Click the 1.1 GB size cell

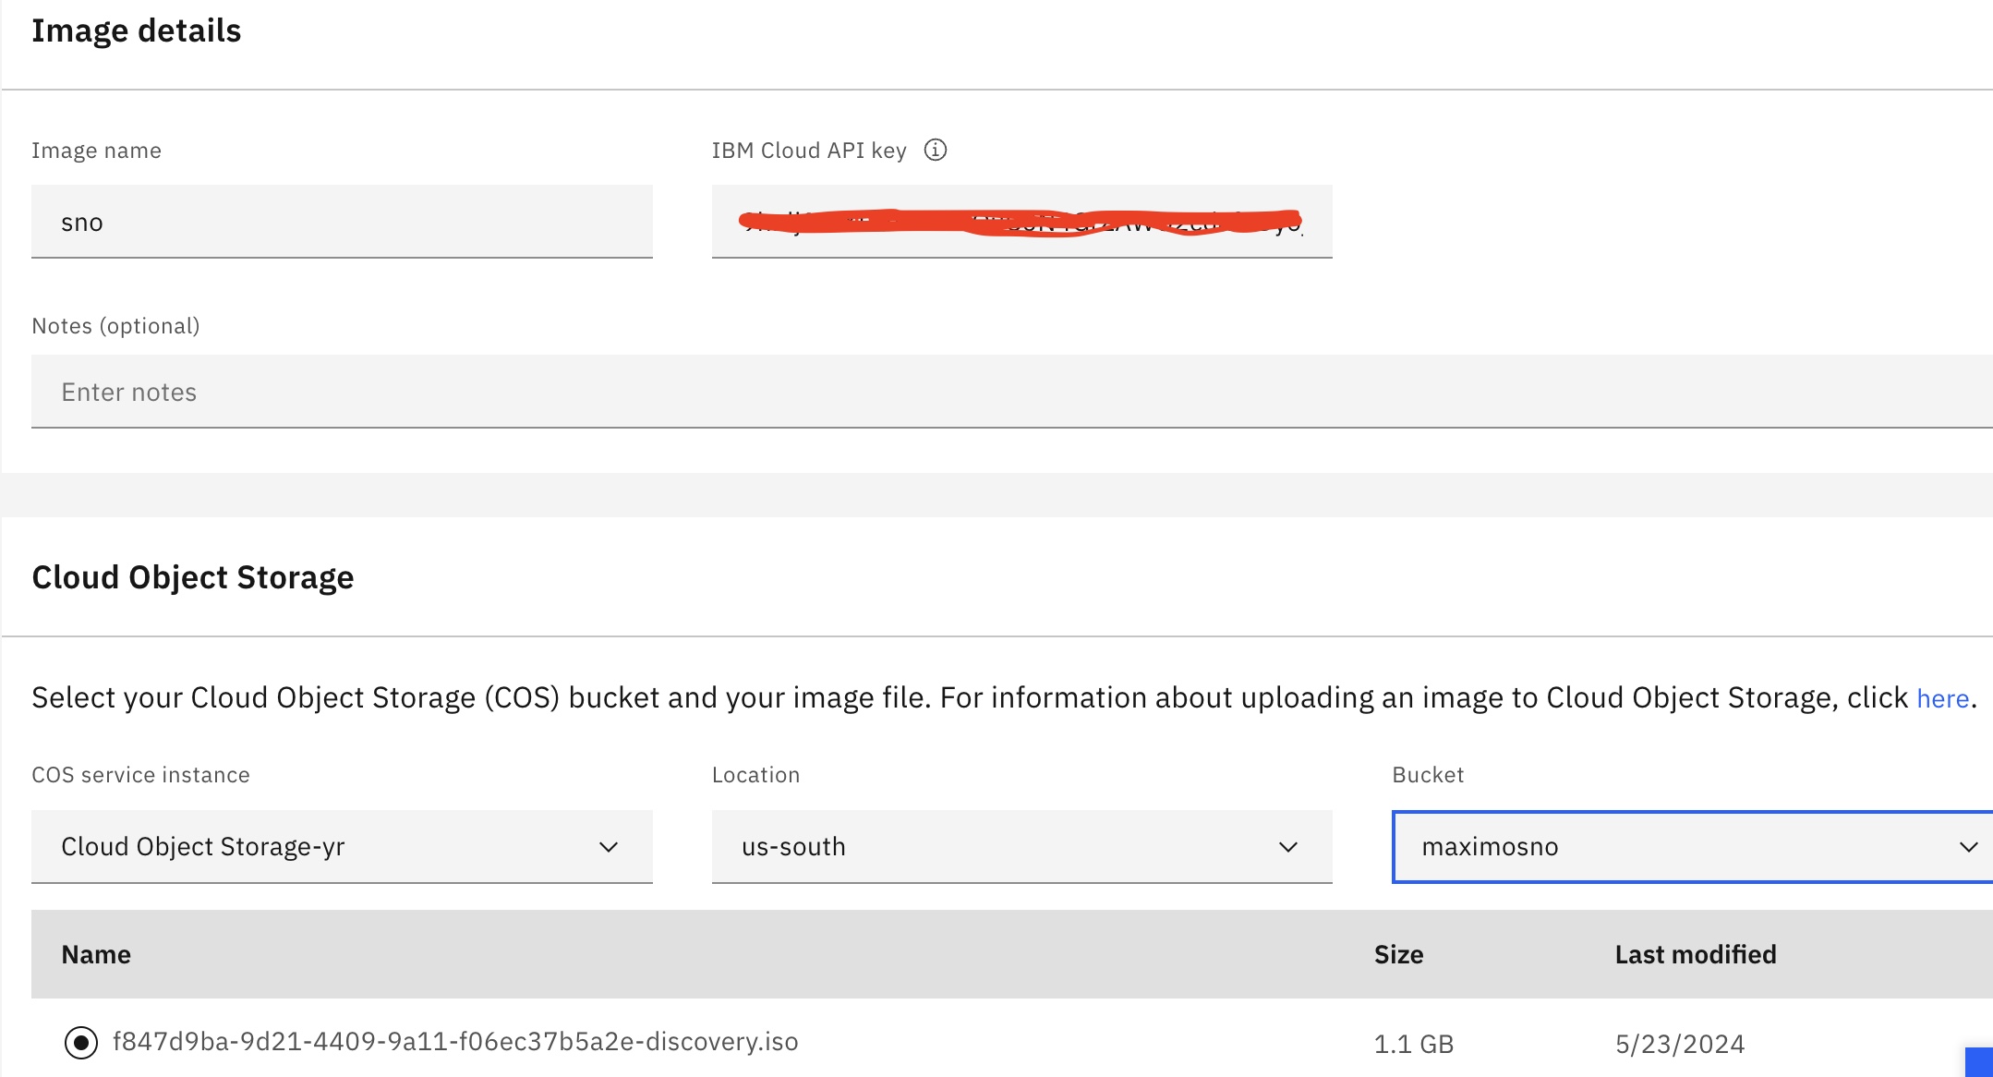point(1413,1044)
